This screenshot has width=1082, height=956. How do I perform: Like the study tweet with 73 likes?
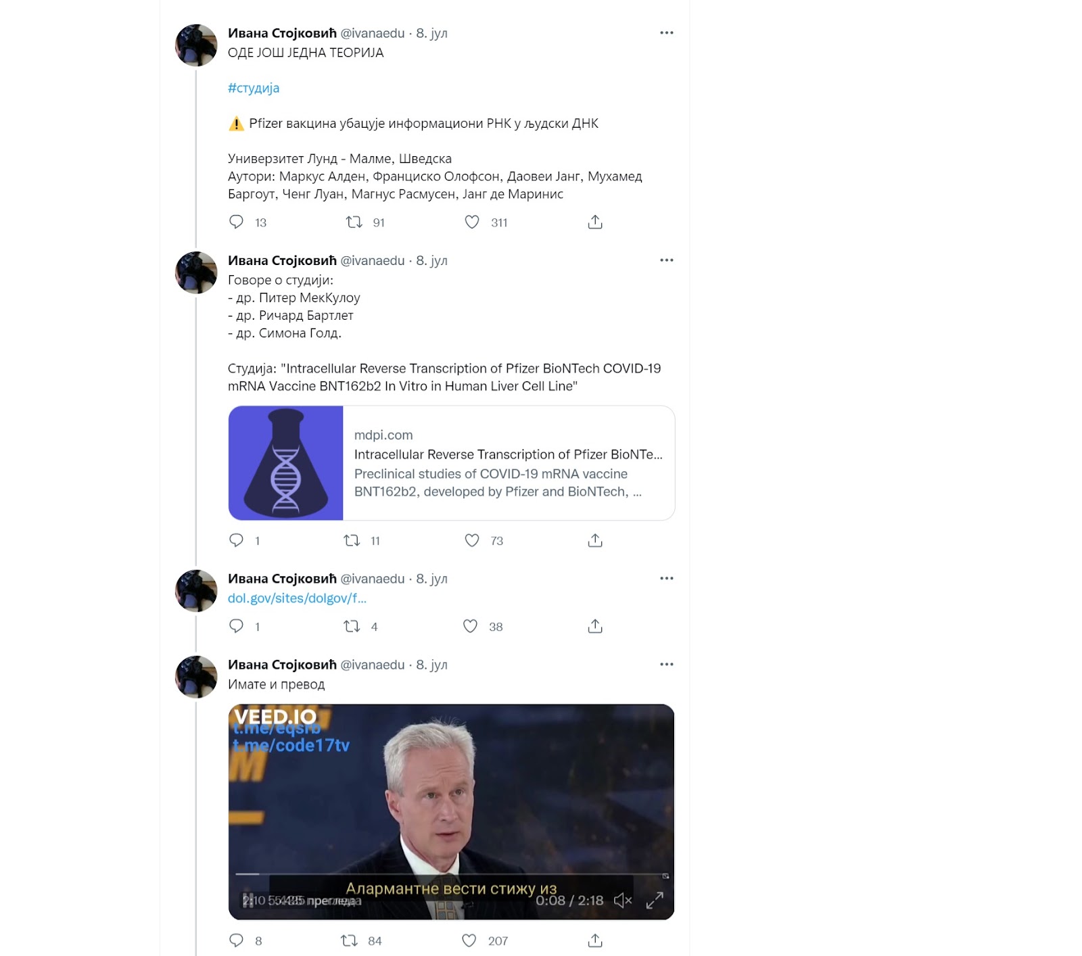click(472, 540)
